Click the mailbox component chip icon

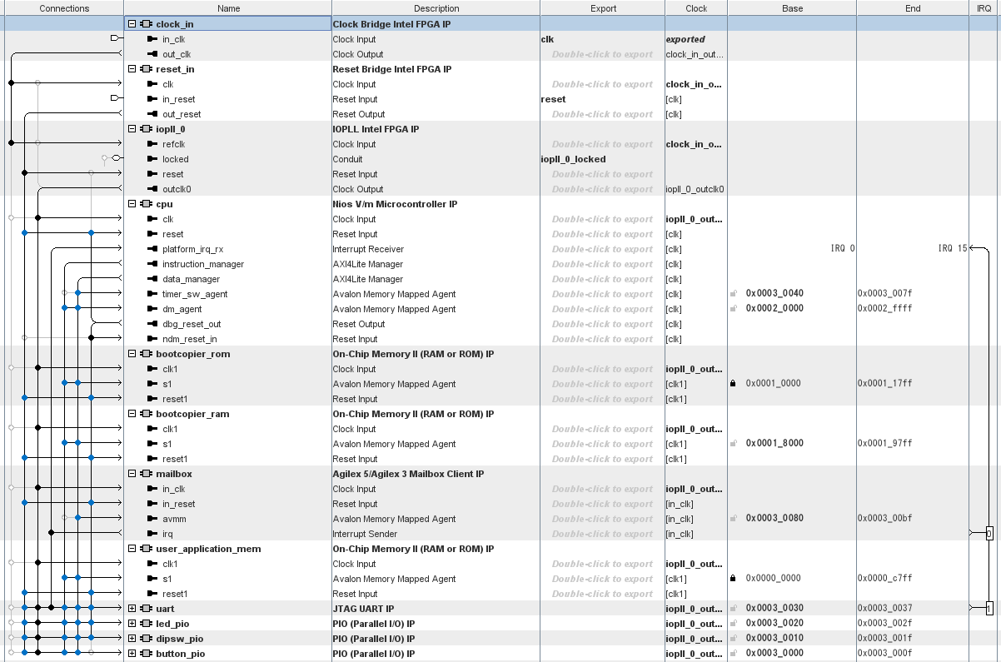pos(147,474)
